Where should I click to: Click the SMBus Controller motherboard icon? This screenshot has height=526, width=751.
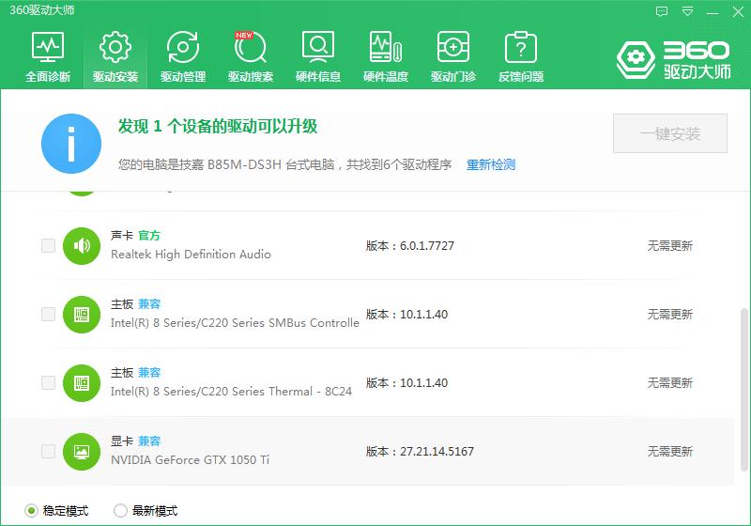point(82,314)
